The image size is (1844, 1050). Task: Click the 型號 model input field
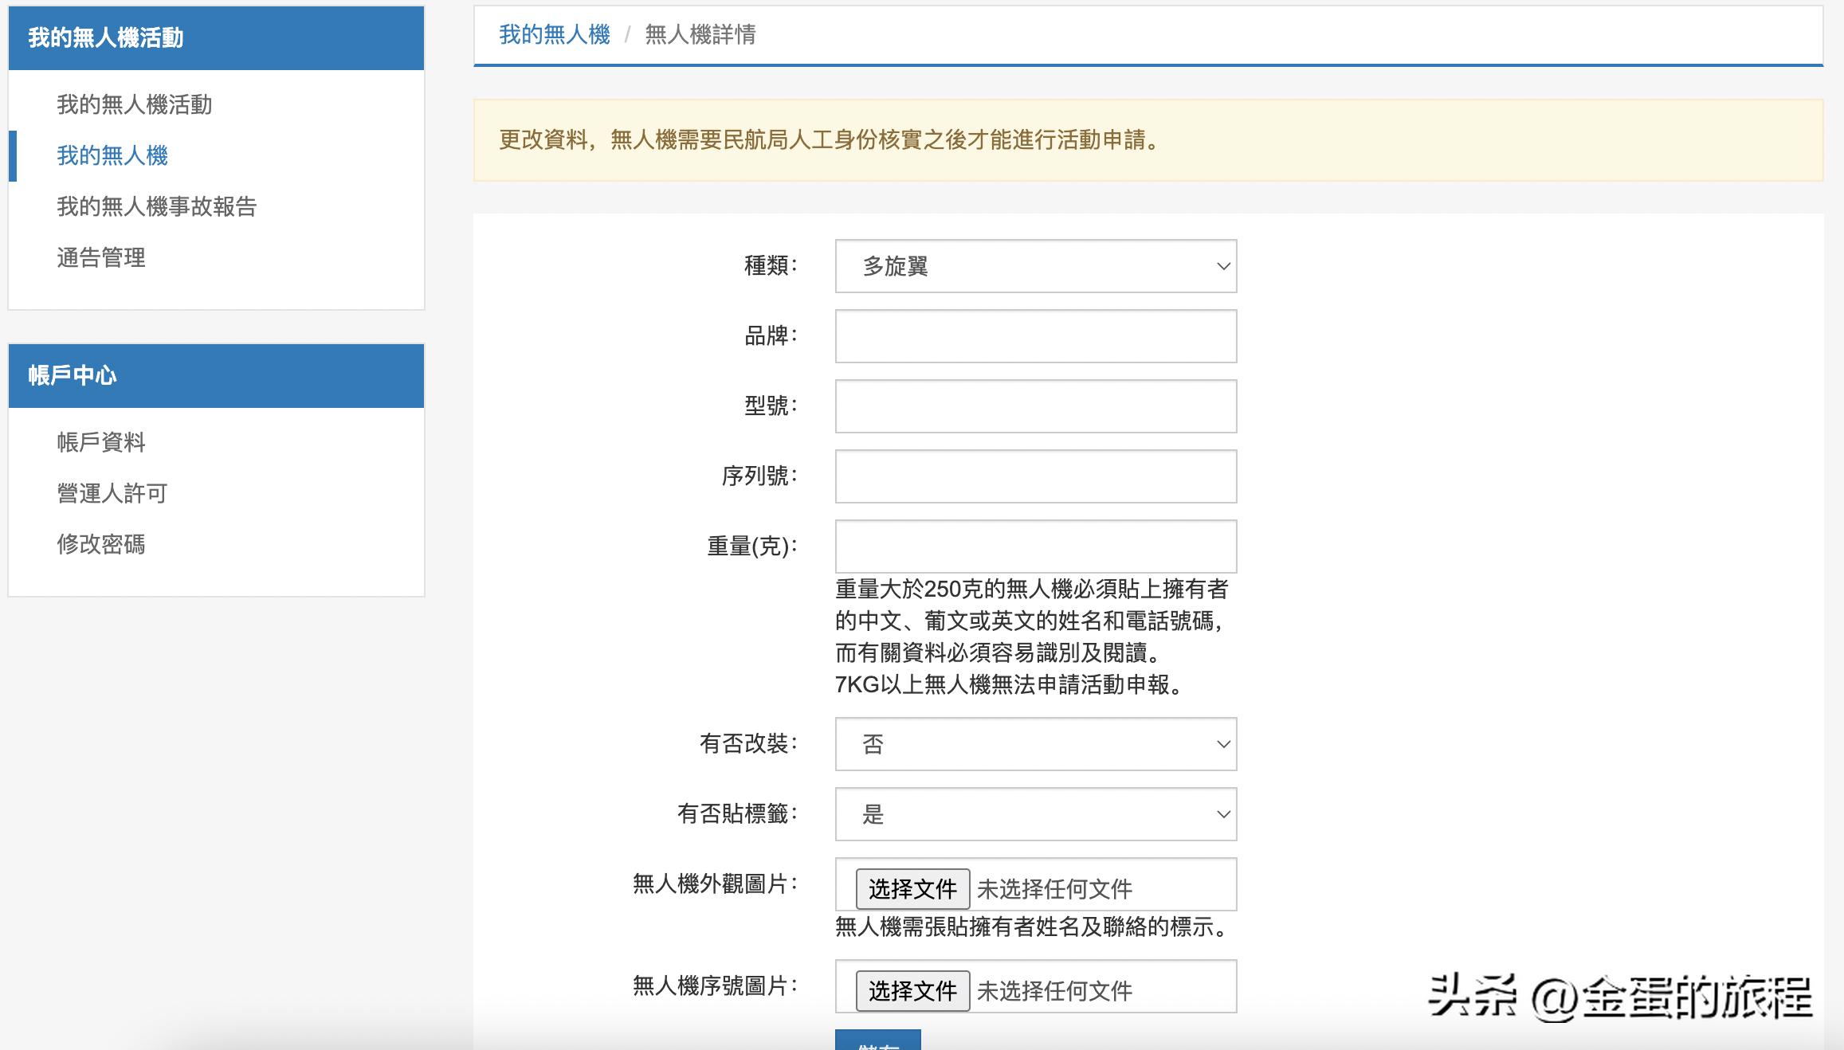click(1034, 406)
